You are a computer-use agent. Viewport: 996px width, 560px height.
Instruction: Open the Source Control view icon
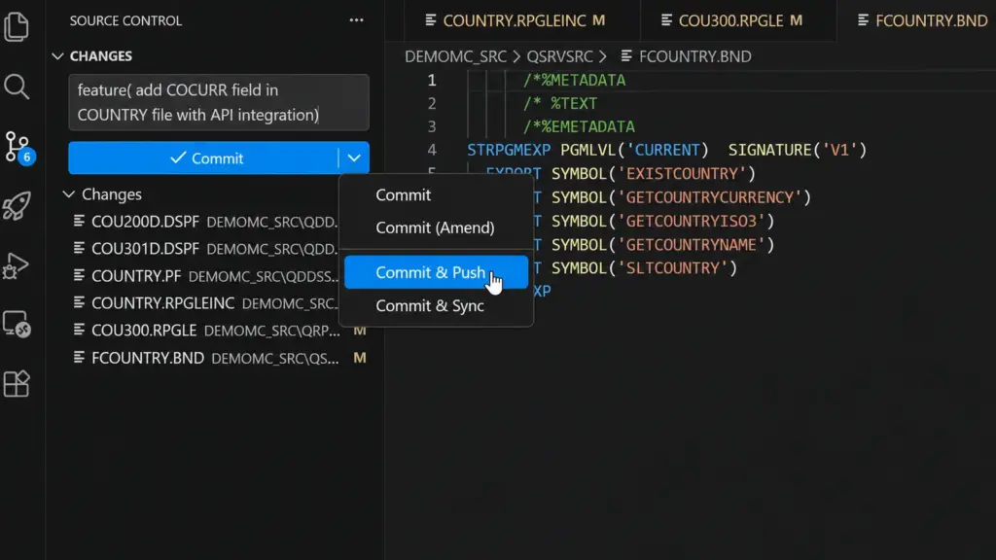point(18,148)
